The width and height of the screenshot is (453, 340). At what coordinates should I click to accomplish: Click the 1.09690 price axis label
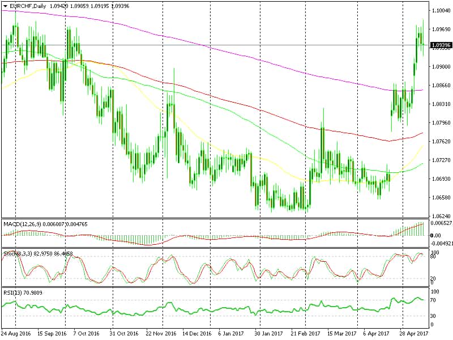pyautogui.click(x=441, y=29)
